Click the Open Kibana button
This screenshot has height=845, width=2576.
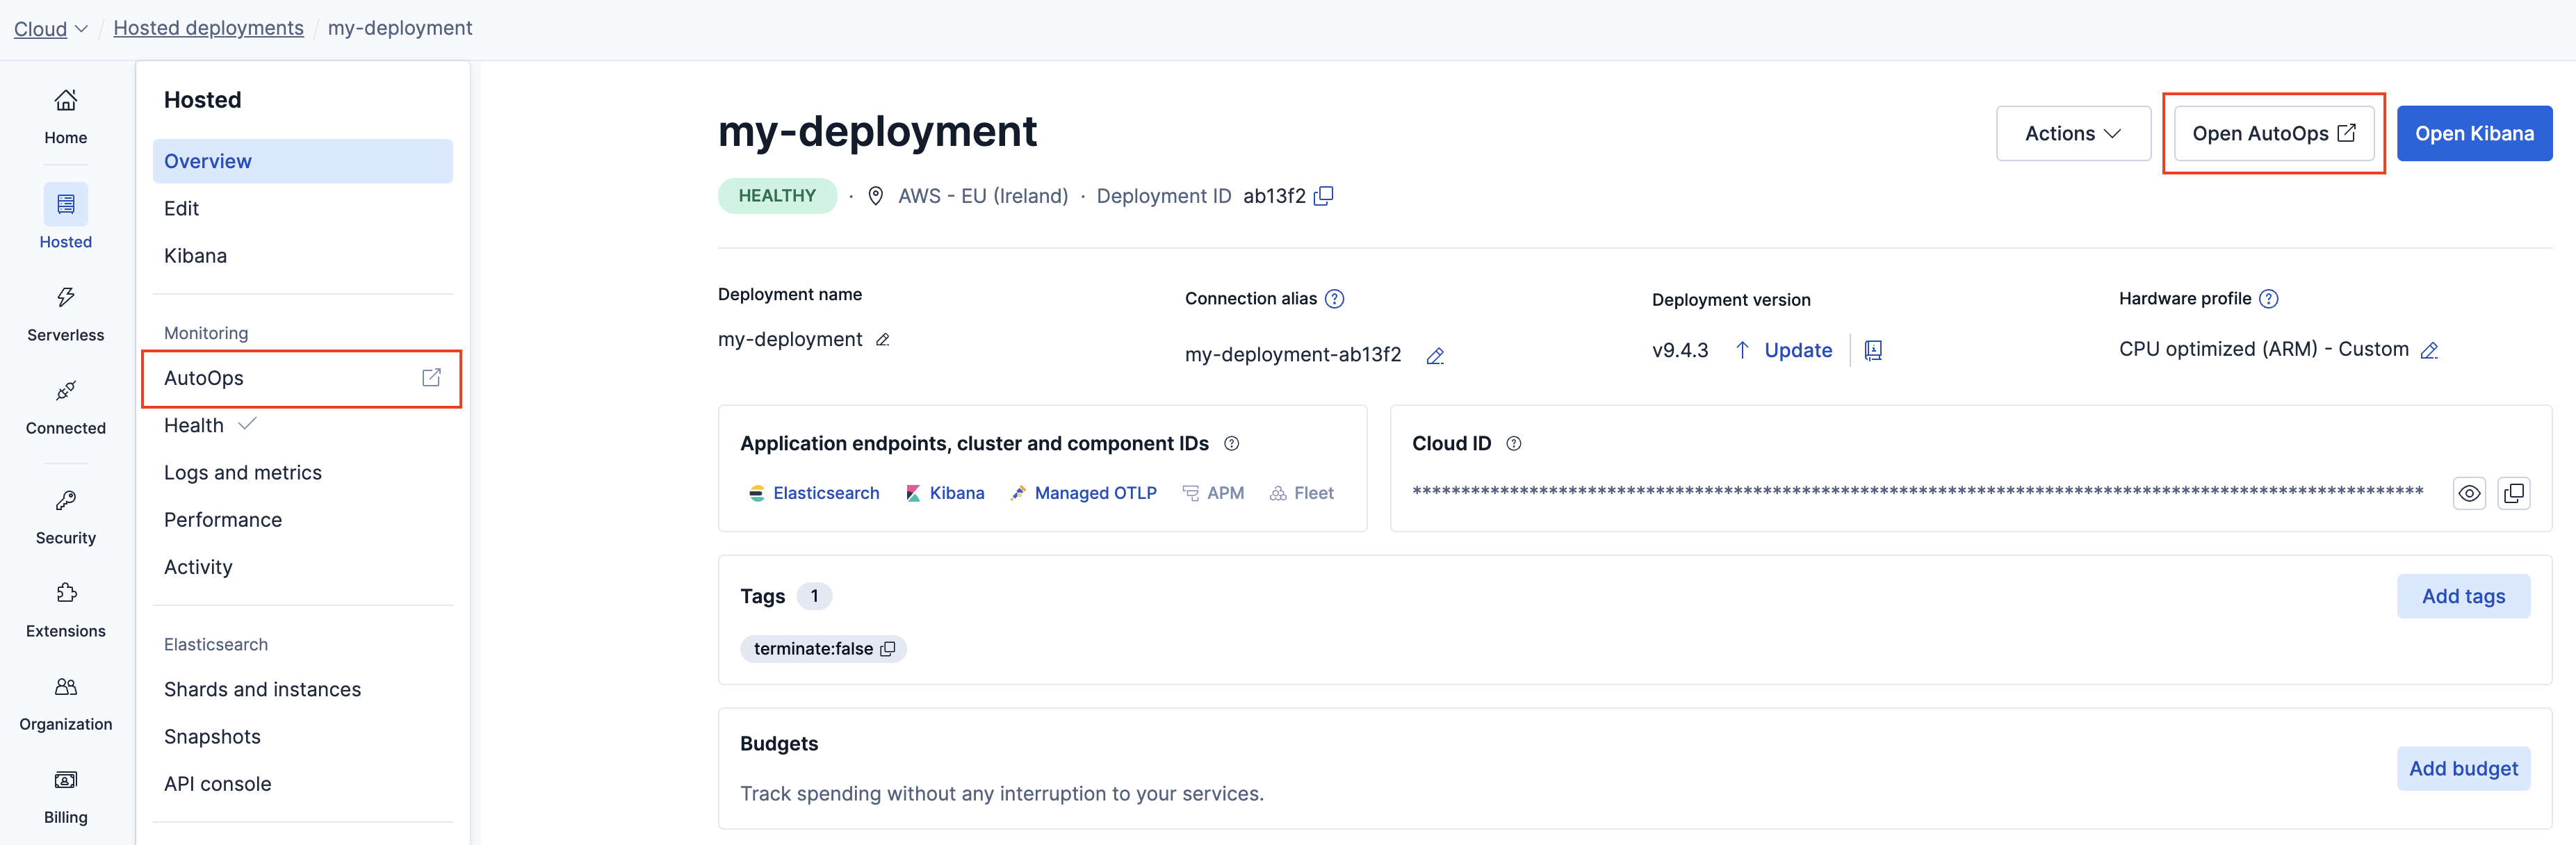(x=2474, y=133)
